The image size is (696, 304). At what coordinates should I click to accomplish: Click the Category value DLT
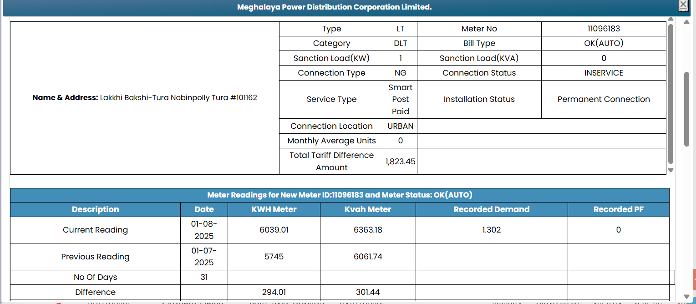coord(401,43)
